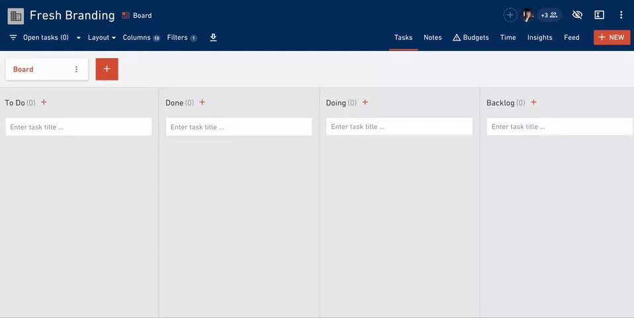Toggle the crossed-out eye visibility icon
Viewport: 634px width, 318px height.
(577, 15)
